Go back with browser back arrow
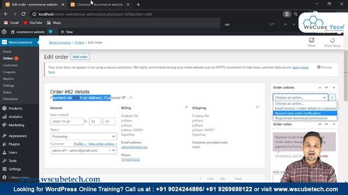Viewport: 348px width, 195px height. [6, 14]
